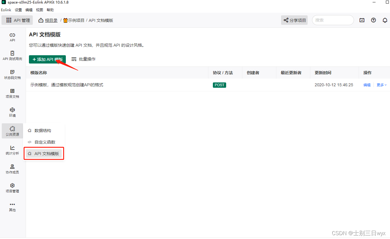Click the 最近更新者 column header
The width and height of the screenshot is (390, 239).
pos(291,73)
